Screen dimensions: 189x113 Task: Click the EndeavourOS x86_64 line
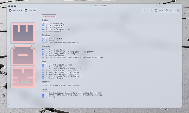(x=57, y=24)
